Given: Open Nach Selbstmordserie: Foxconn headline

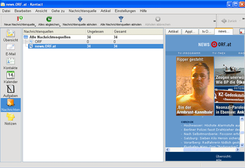Looking at the screenshot, I should click(212, 134).
